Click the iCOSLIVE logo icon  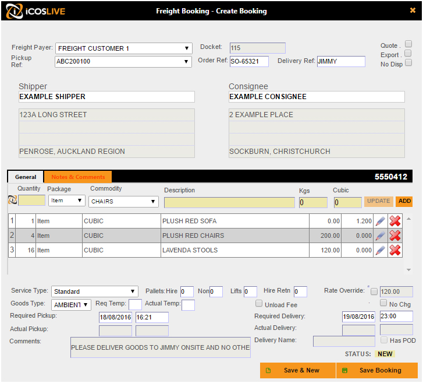tap(15, 11)
